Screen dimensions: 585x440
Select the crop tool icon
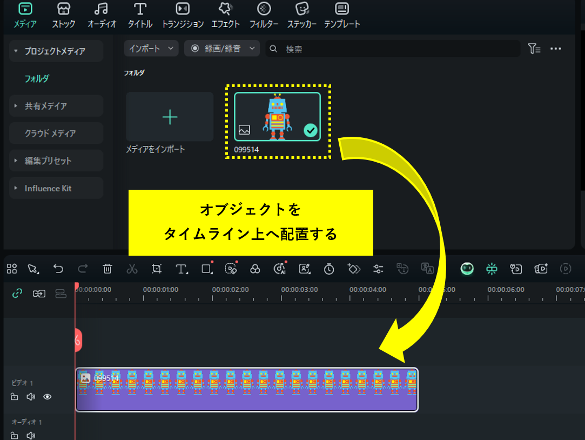coord(157,269)
